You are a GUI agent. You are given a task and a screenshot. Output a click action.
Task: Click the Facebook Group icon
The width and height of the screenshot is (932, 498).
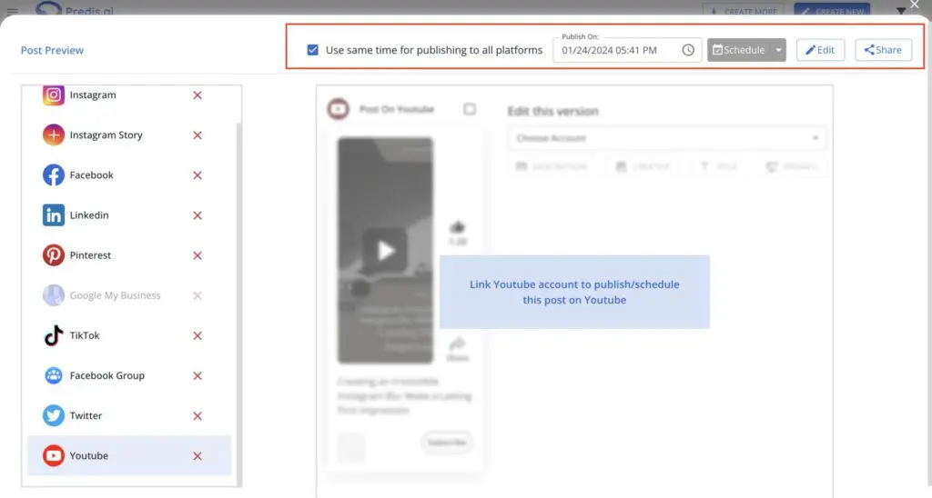(54, 375)
